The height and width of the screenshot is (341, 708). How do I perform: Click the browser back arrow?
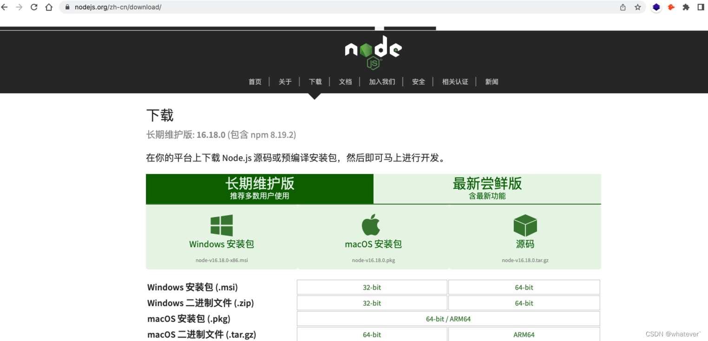(6, 7)
